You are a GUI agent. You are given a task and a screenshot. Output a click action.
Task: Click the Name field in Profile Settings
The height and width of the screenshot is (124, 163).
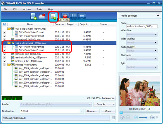tap(142, 26)
